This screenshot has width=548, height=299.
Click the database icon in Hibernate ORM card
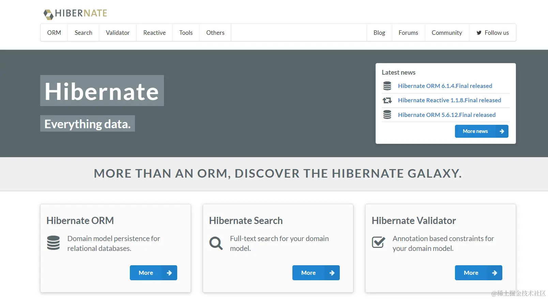[54, 243]
